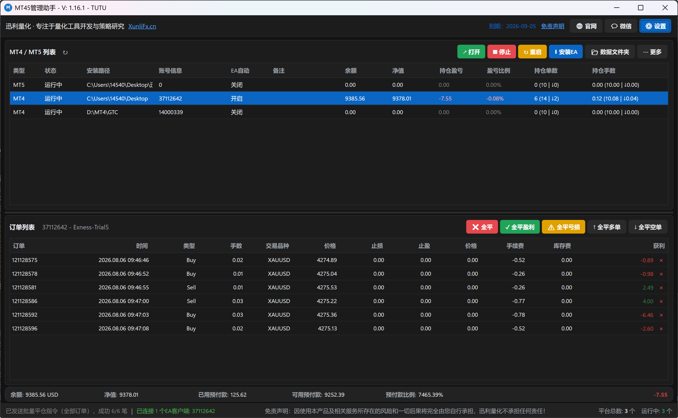This screenshot has width=678, height=418.
Task: Open the XunliFx.cn link
Action: (x=142, y=26)
